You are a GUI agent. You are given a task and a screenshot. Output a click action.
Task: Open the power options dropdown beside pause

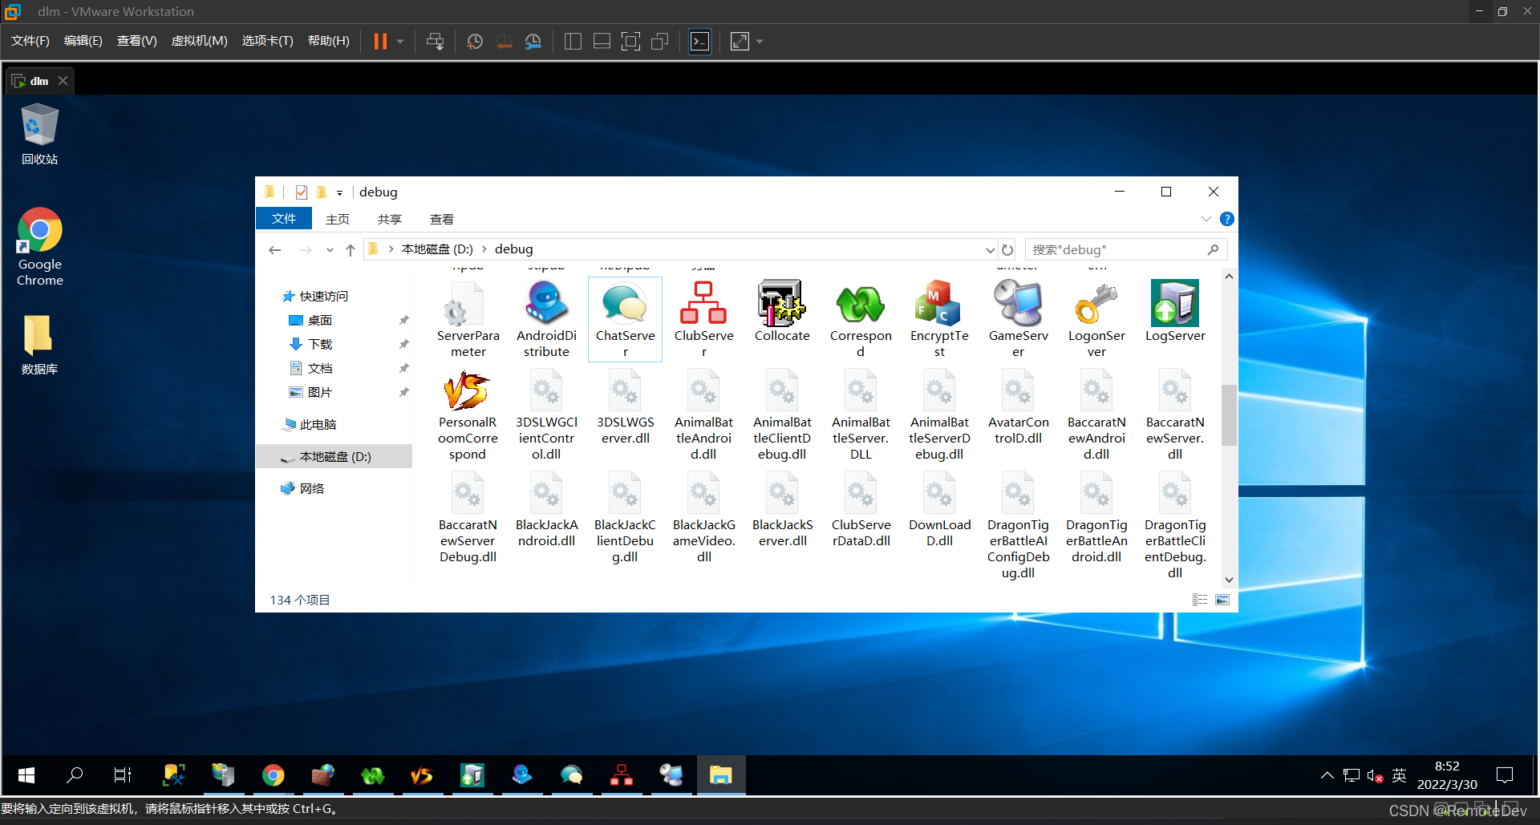coord(399,41)
